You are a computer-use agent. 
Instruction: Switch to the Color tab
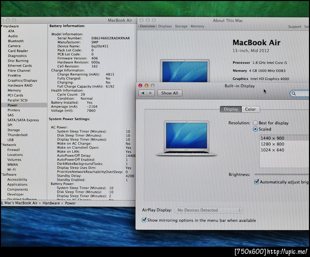(250, 109)
